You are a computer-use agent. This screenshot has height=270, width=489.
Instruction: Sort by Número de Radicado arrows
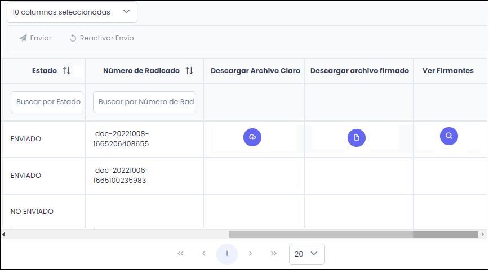pyautogui.click(x=189, y=71)
